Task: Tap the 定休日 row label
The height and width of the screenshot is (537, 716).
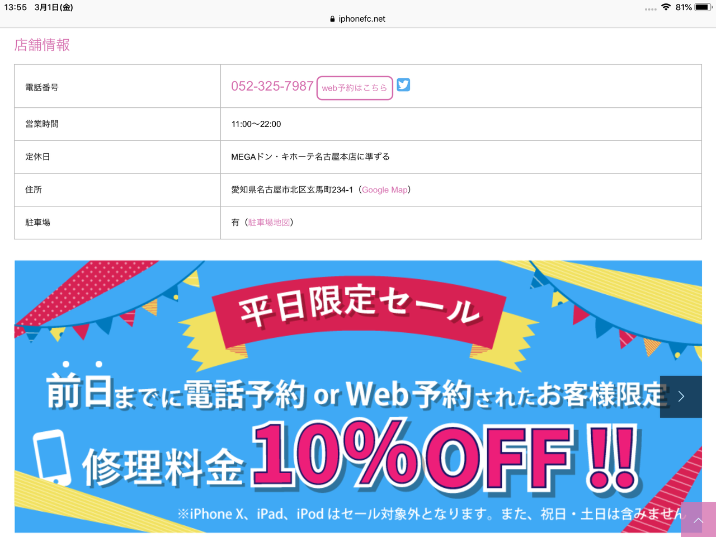Action: click(x=37, y=157)
